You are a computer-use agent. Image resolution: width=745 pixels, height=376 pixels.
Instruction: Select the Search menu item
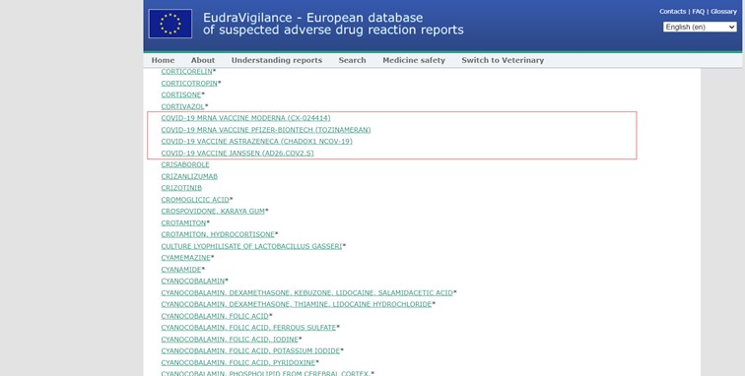click(352, 60)
